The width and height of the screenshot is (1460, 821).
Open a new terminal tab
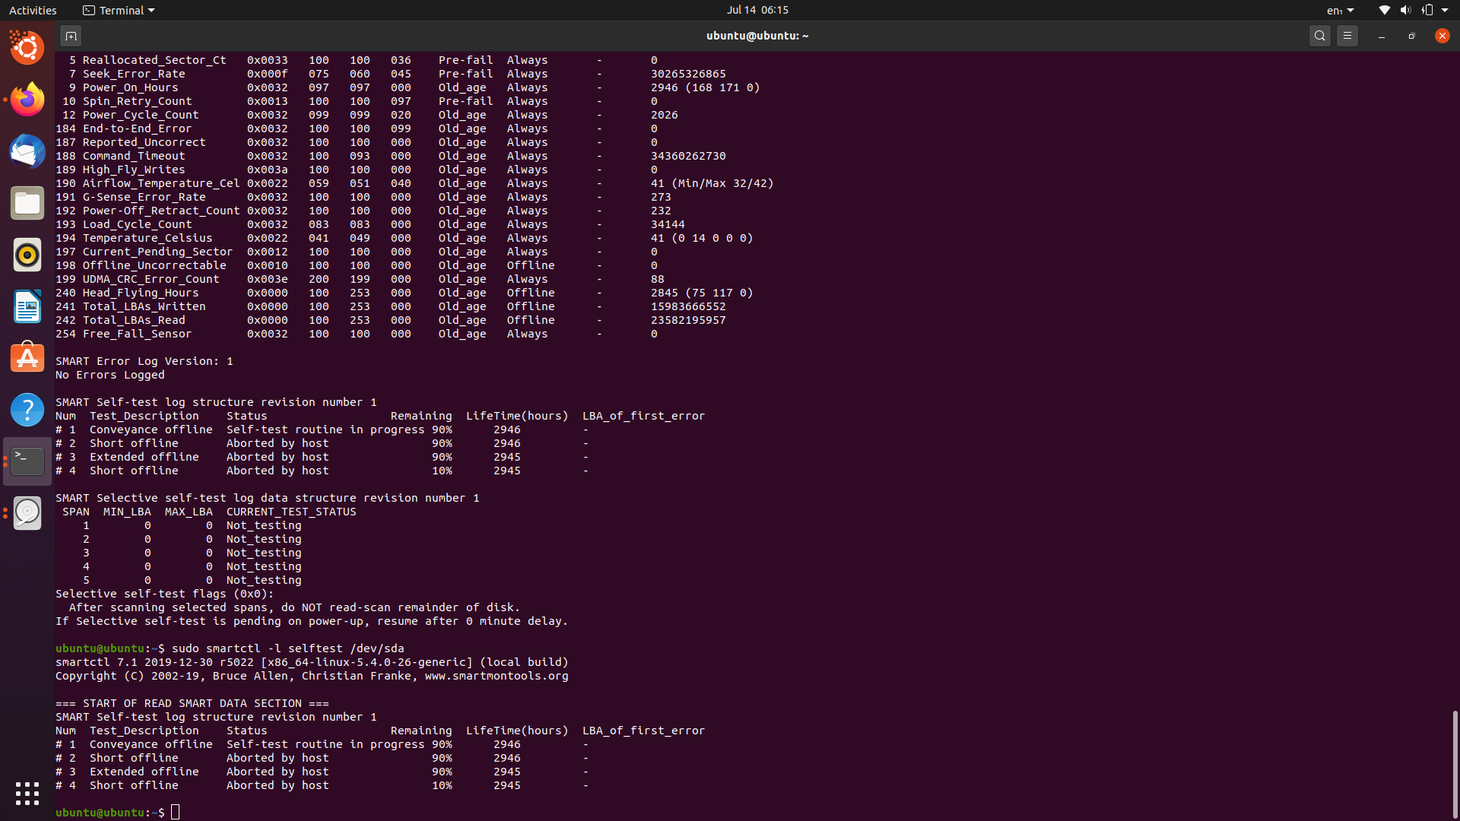71,36
